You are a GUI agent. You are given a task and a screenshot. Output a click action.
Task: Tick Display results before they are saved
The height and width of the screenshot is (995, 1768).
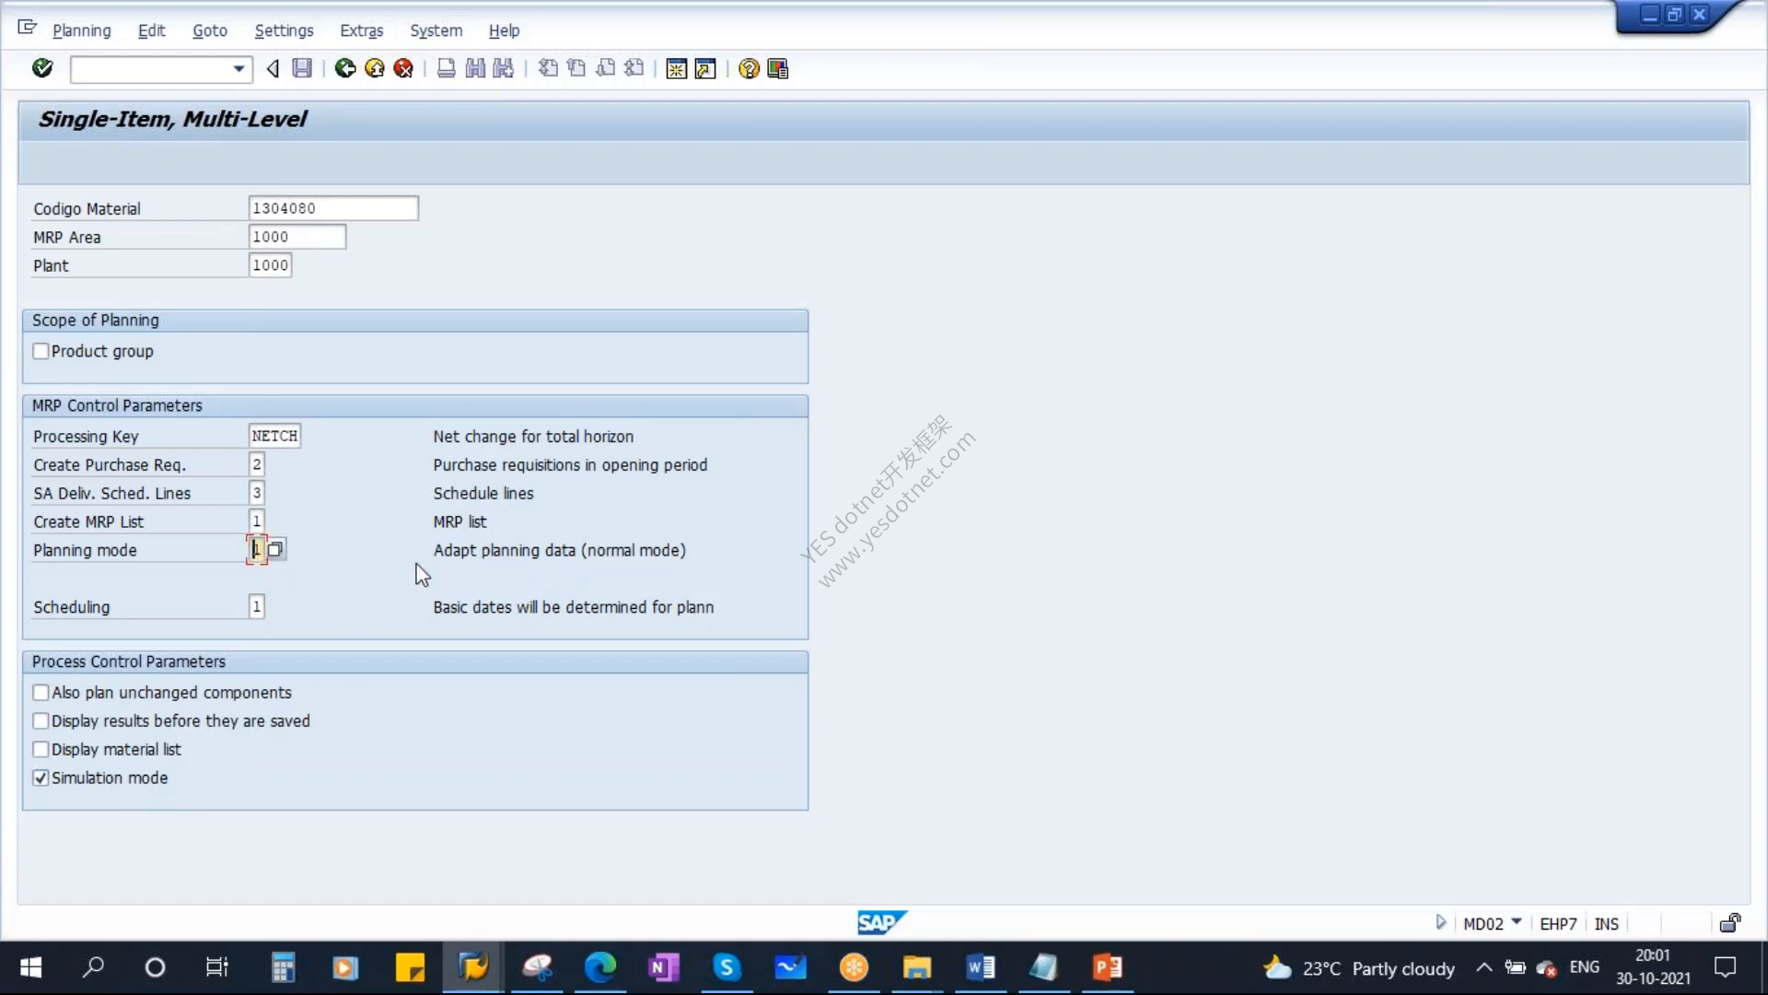41,720
